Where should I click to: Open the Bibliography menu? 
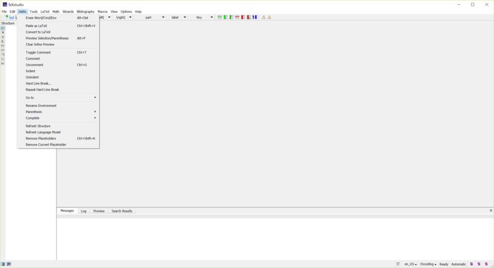click(x=85, y=12)
